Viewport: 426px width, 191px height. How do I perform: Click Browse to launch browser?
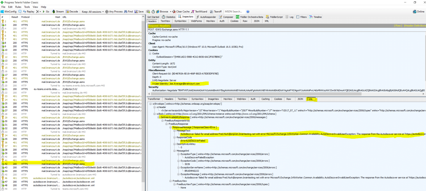click(162, 12)
